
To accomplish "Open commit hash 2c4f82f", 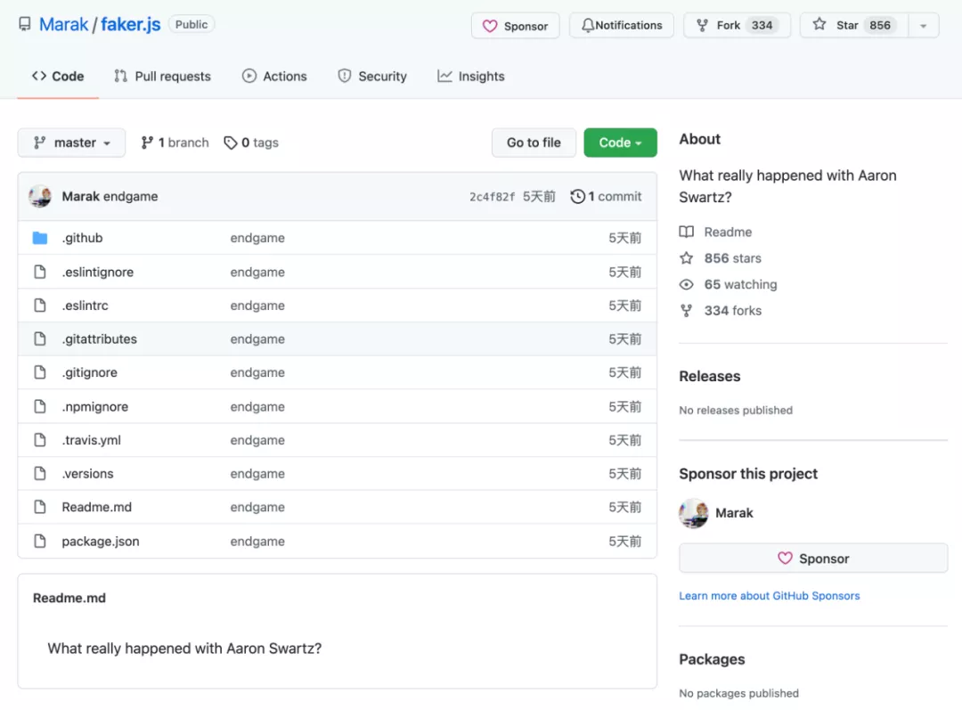I will click(x=492, y=197).
